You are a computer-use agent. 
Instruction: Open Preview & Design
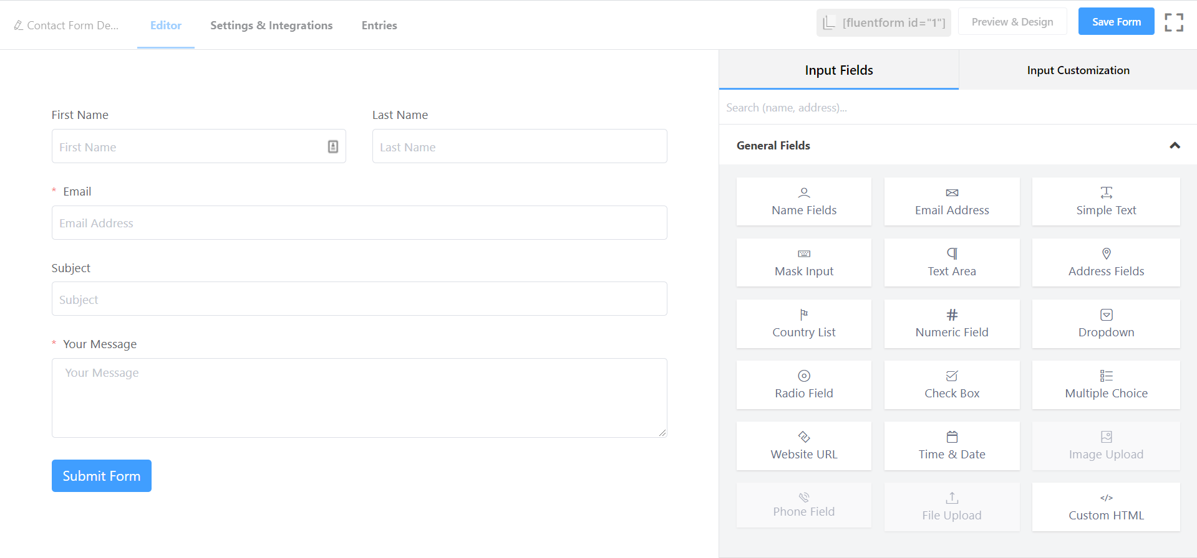pyautogui.click(x=1012, y=22)
